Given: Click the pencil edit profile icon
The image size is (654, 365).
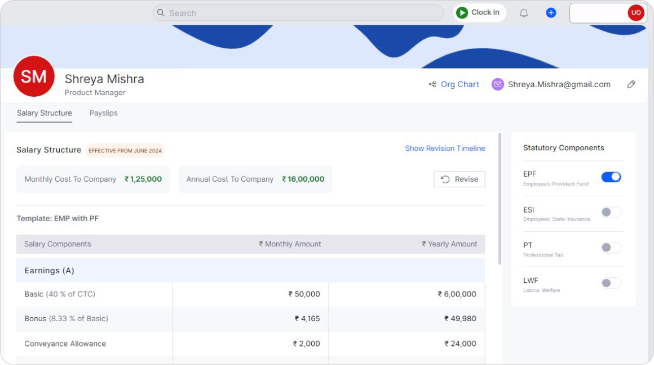Looking at the screenshot, I should click(631, 84).
